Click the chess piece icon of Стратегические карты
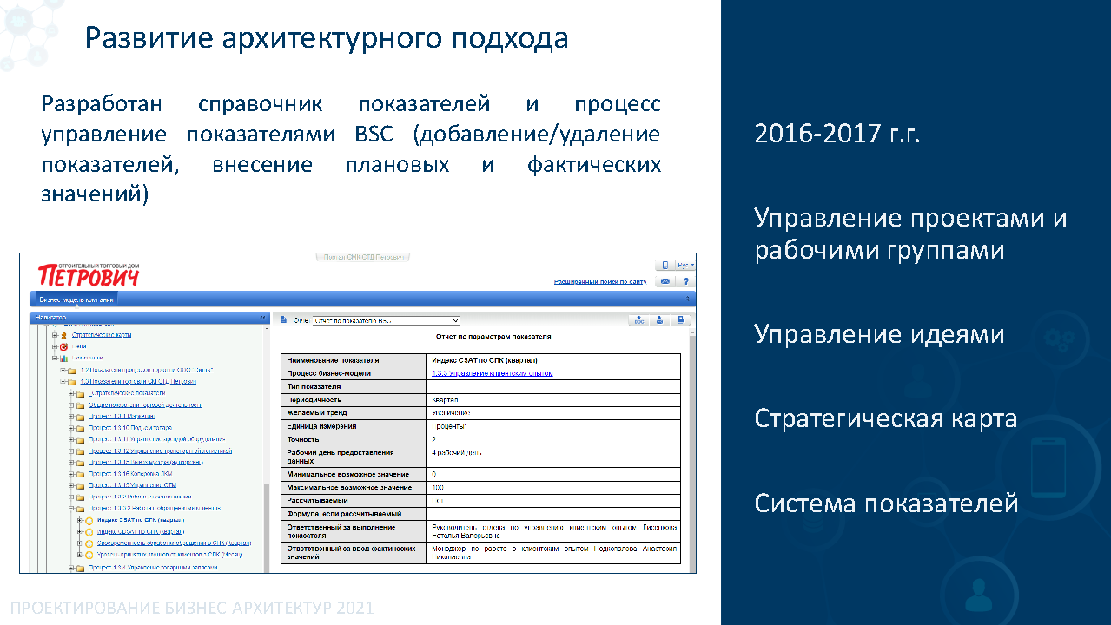Image resolution: width=1111 pixels, height=625 pixels. pos(64,334)
